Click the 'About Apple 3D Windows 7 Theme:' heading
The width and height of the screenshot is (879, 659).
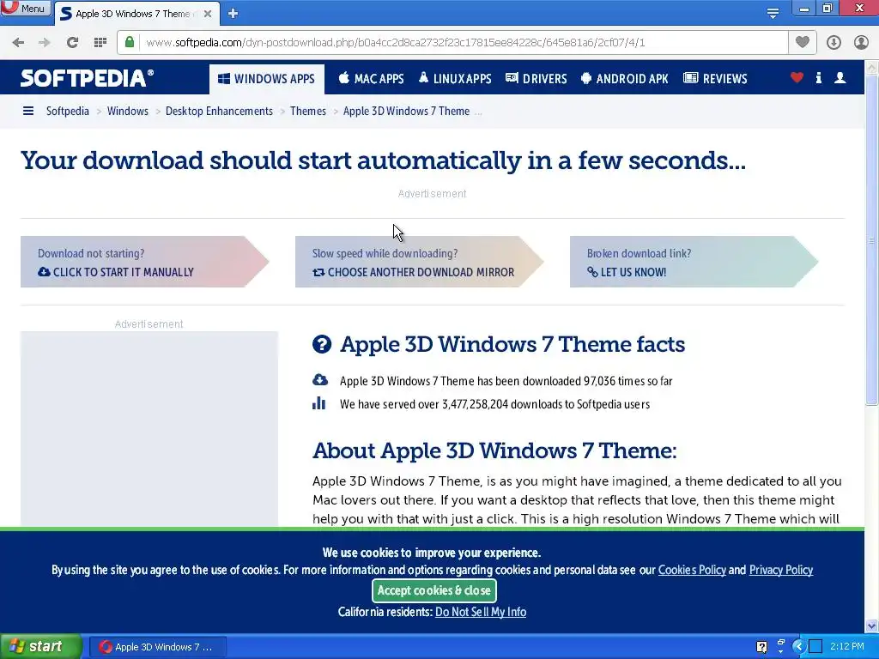[x=494, y=450]
